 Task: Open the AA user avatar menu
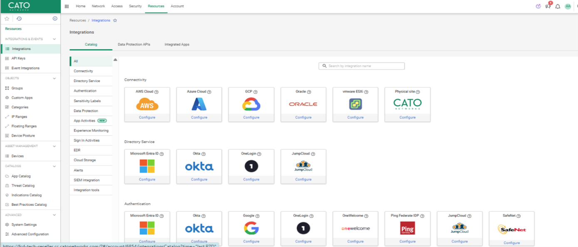[568, 6]
